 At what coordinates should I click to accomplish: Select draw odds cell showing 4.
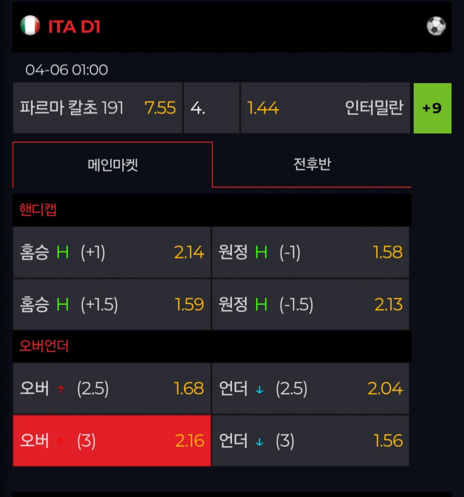click(x=212, y=108)
